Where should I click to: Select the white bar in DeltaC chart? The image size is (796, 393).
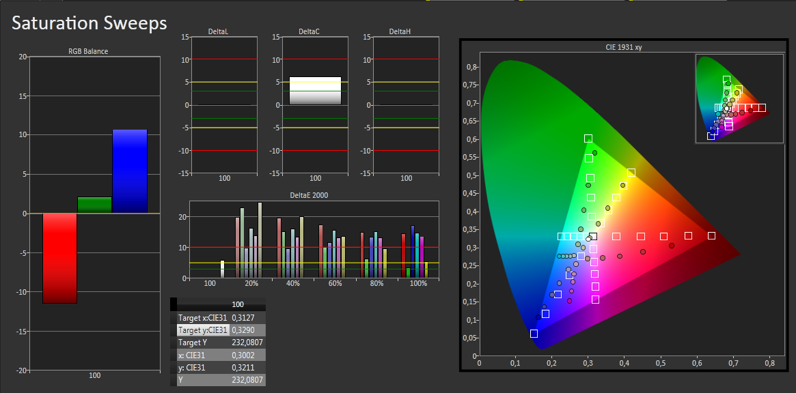click(x=315, y=91)
